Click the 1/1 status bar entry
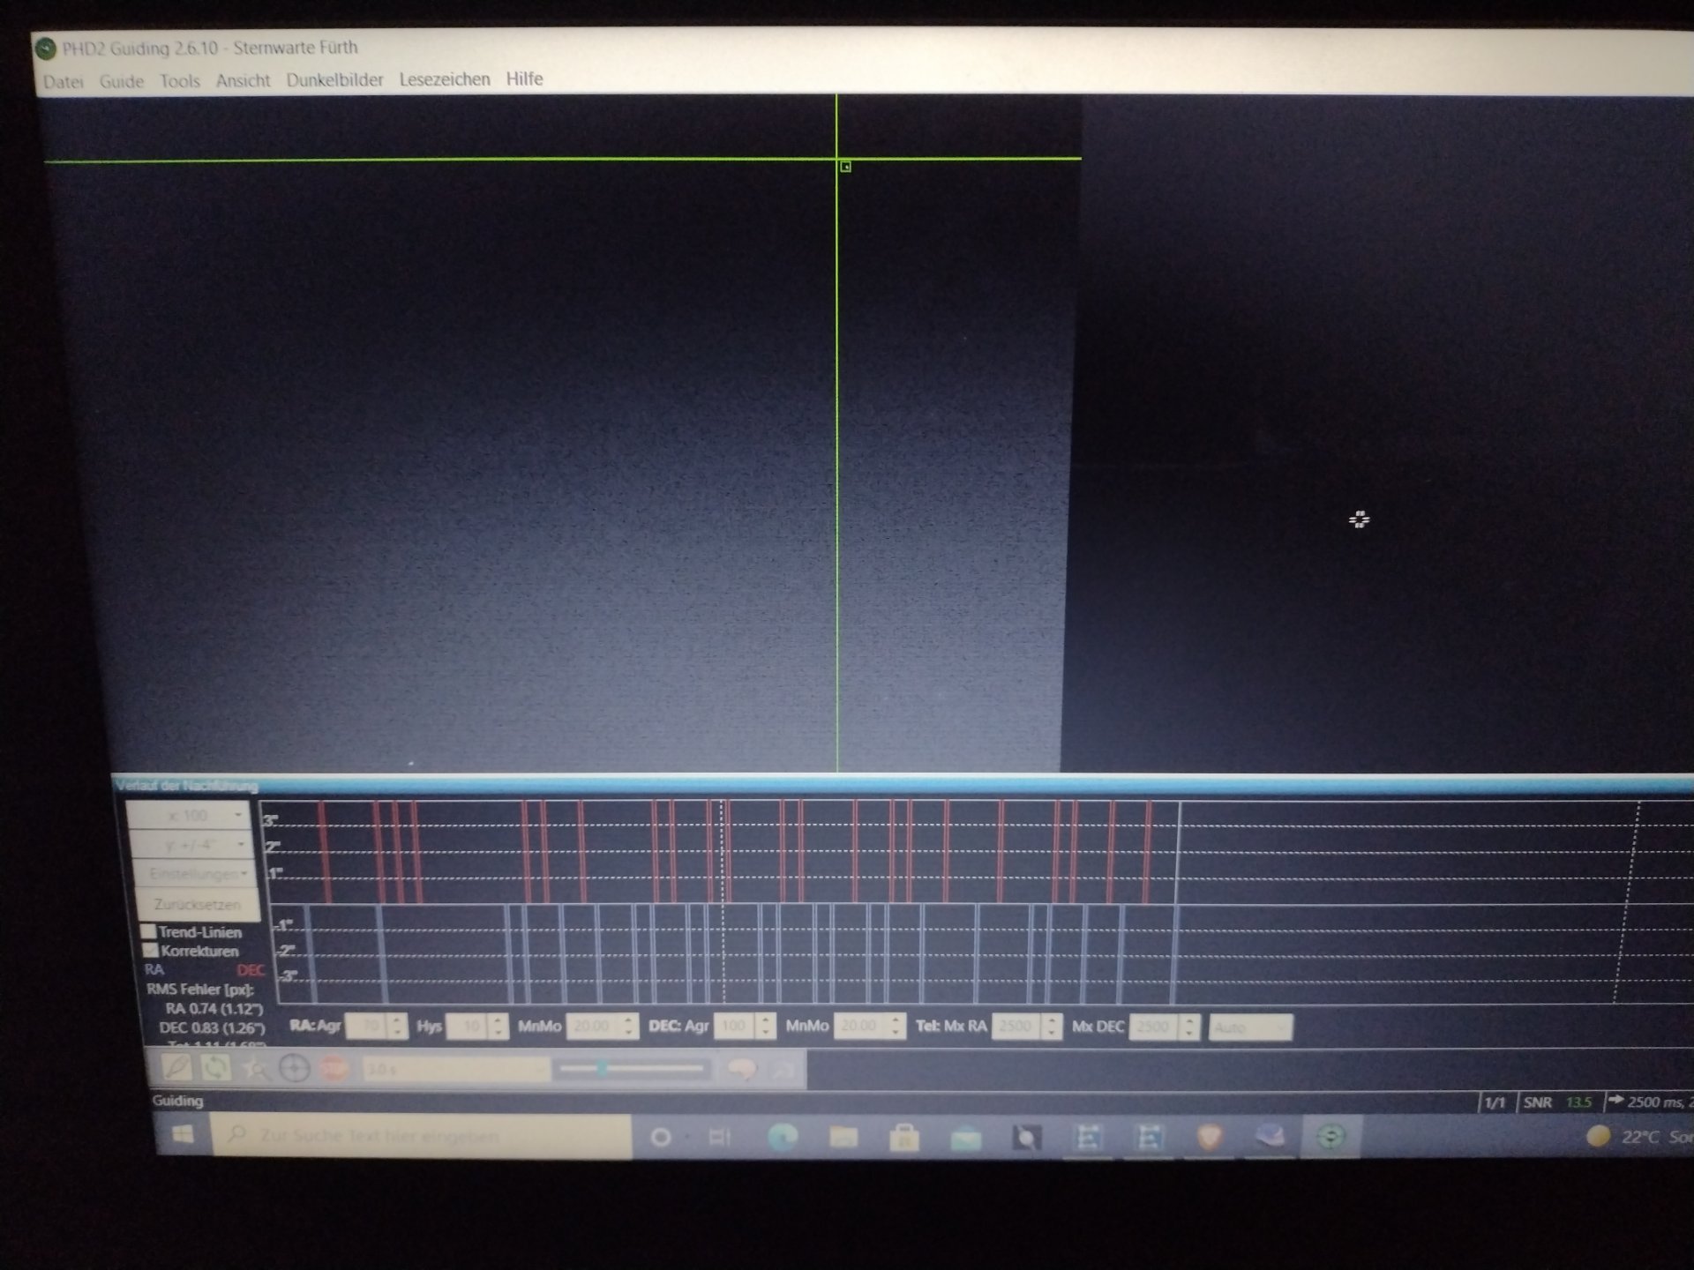 pyautogui.click(x=1495, y=1102)
